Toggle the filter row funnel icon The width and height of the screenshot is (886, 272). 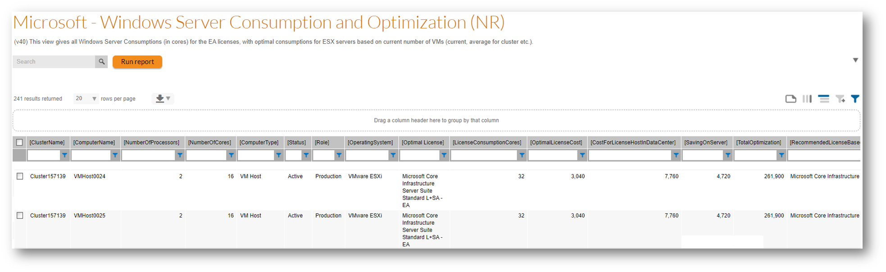855,99
